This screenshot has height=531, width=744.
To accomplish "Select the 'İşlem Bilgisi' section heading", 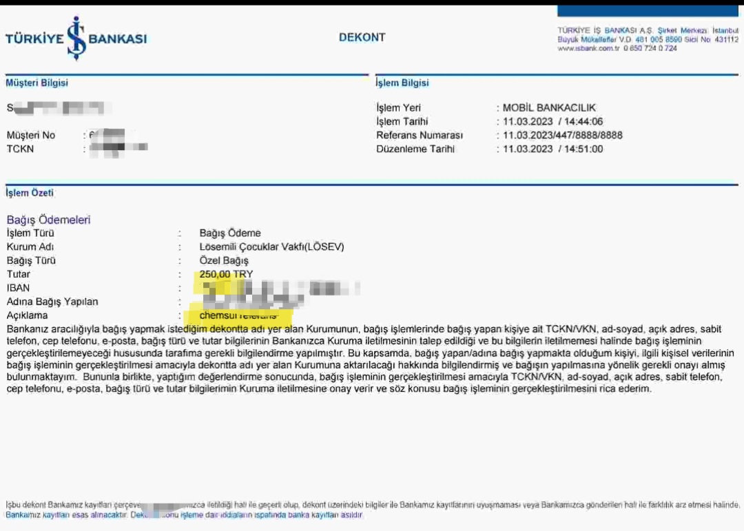I will coord(402,83).
